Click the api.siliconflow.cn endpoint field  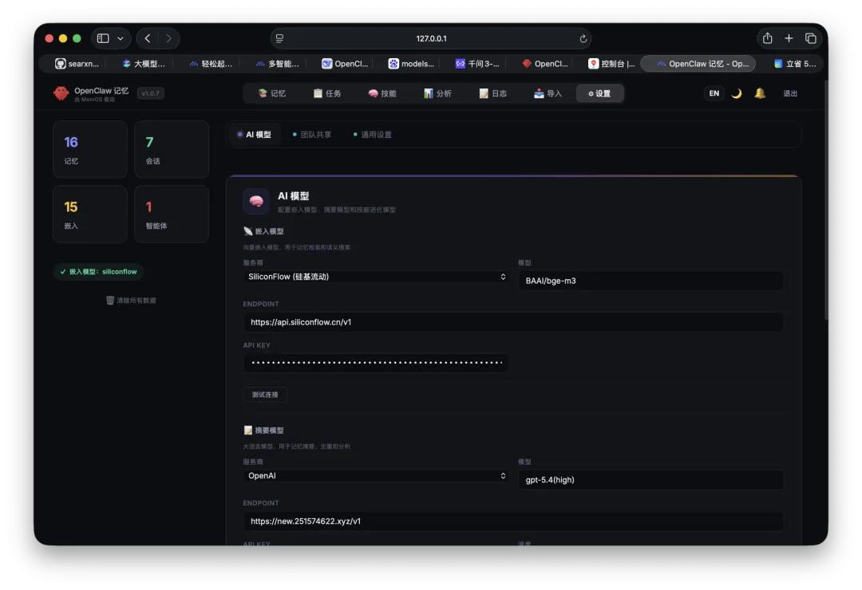point(513,322)
